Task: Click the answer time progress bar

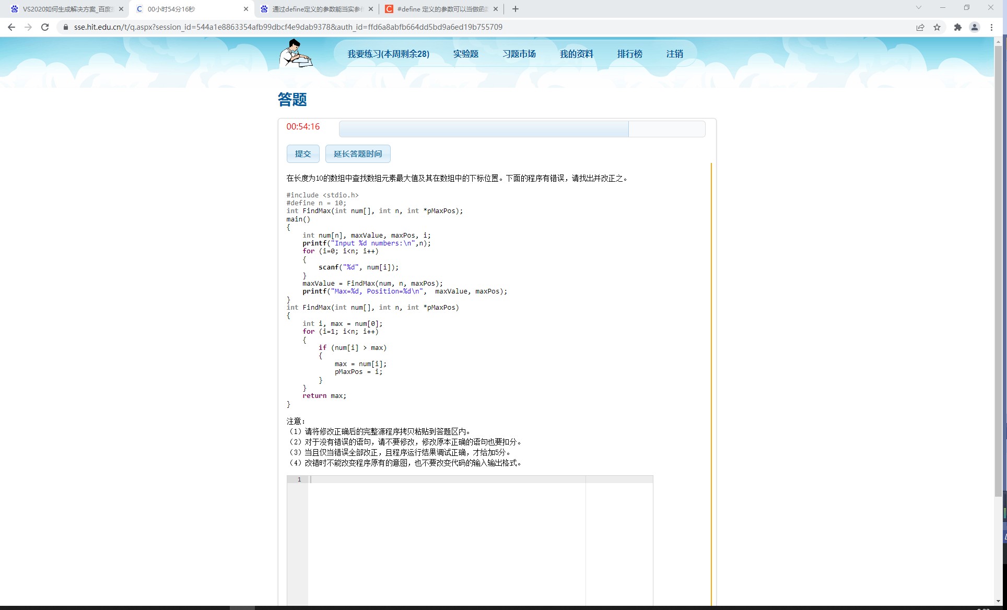Action: pos(521,129)
